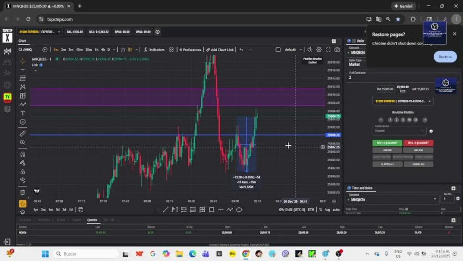Hide all drawings with the eye icon

(22, 180)
